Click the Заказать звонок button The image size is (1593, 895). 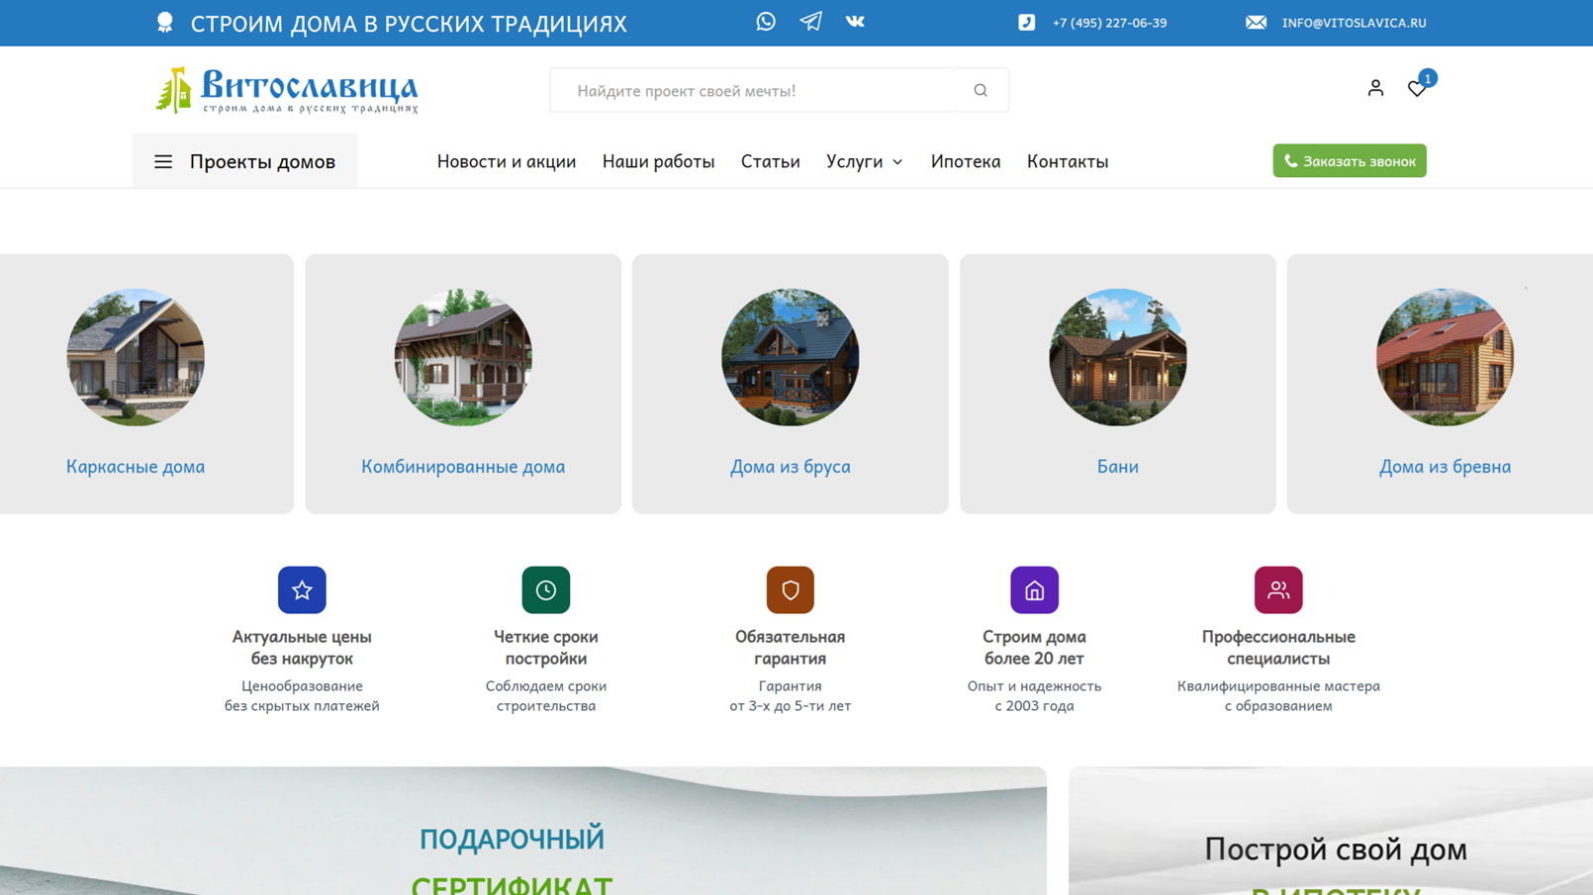coord(1350,161)
